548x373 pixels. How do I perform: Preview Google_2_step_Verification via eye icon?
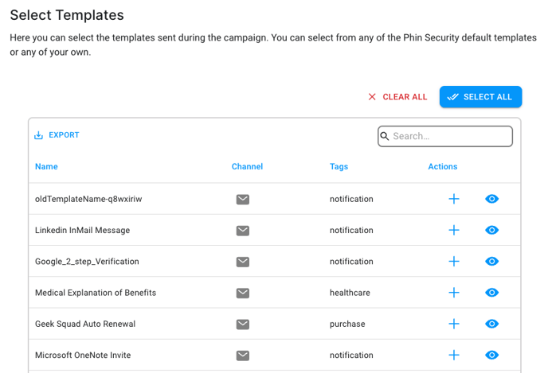(491, 262)
